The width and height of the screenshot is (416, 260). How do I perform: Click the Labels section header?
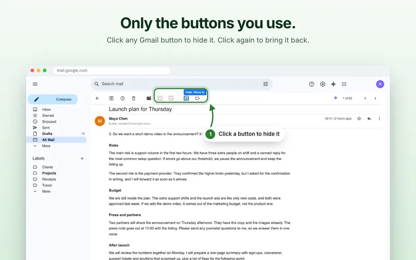coord(38,159)
